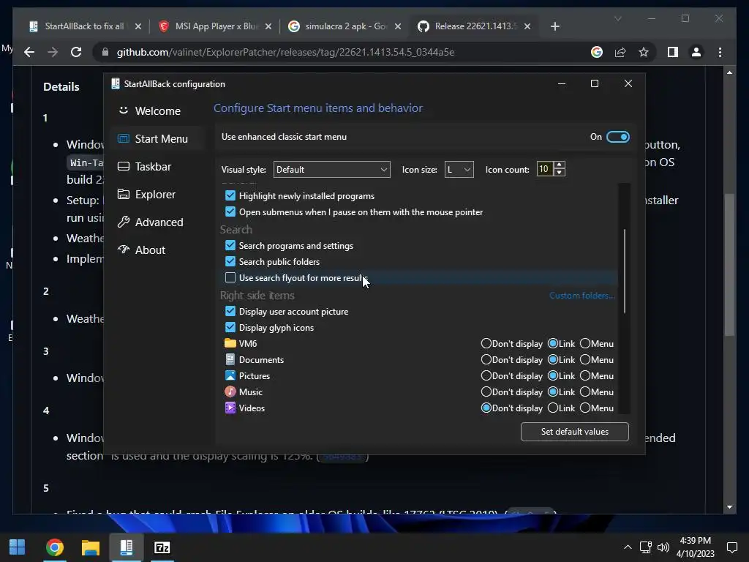Viewport: 749px width, 562px height.
Task: Set Videos to Link
Action: [x=553, y=408]
